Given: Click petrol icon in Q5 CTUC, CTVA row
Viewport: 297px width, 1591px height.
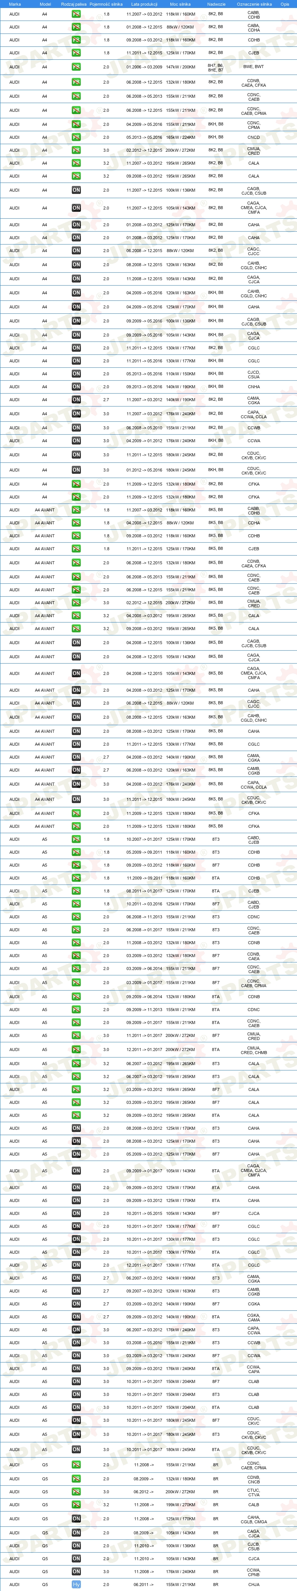Looking at the screenshot, I should pyautogui.click(x=76, y=1491).
